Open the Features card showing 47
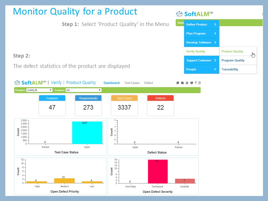Screen dimensions: 268x201 52,106
